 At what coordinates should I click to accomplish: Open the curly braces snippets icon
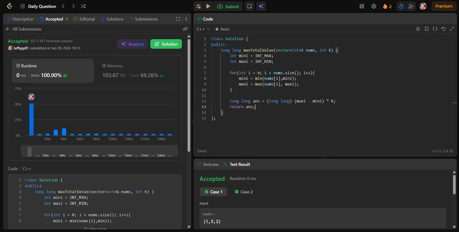pyautogui.click(x=435, y=29)
